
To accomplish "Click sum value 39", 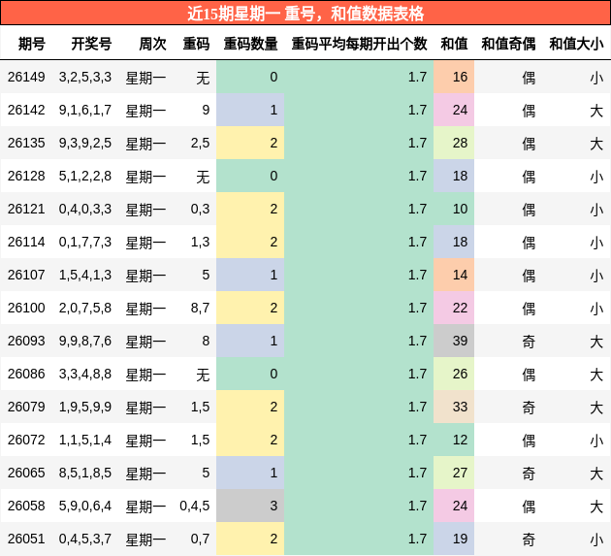I will pos(460,341).
